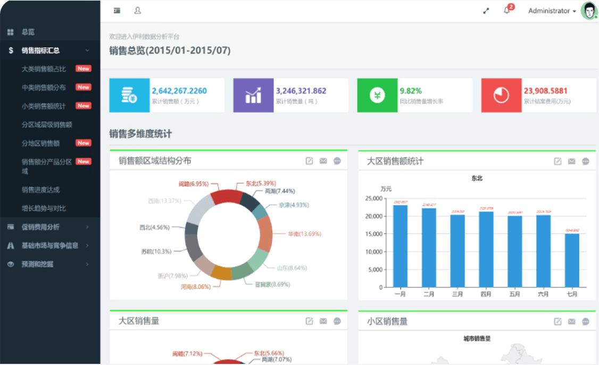Click the purple chart icon for 累计销售量
Image resolution: width=599 pixels, height=365 pixels.
[253, 95]
